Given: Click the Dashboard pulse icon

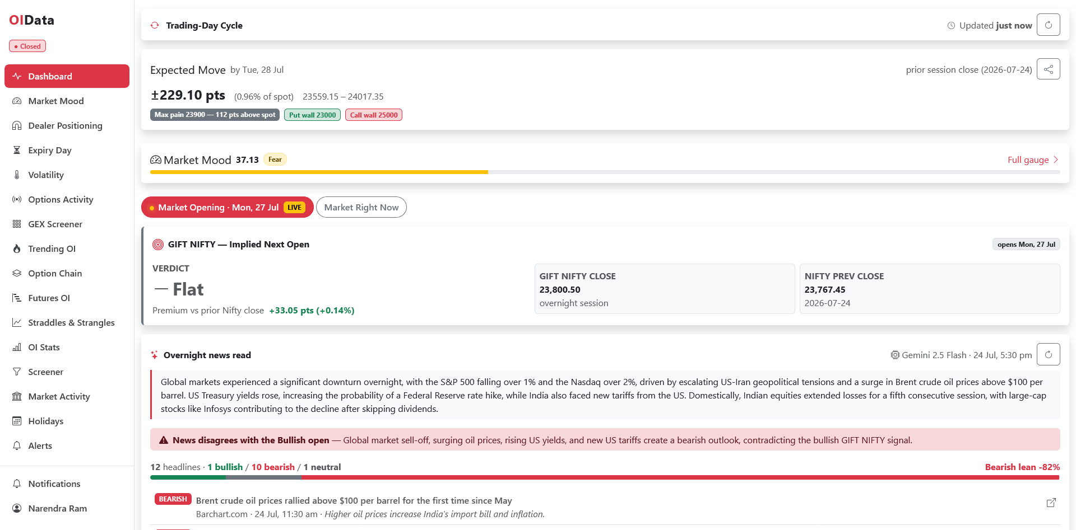Looking at the screenshot, I should pos(17,76).
